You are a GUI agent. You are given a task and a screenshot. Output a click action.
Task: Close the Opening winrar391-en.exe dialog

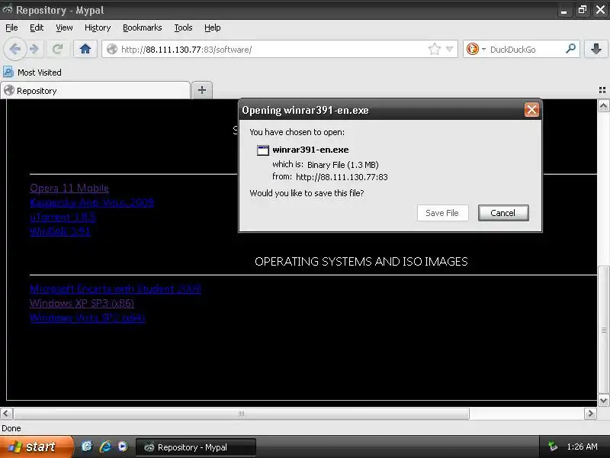(531, 110)
